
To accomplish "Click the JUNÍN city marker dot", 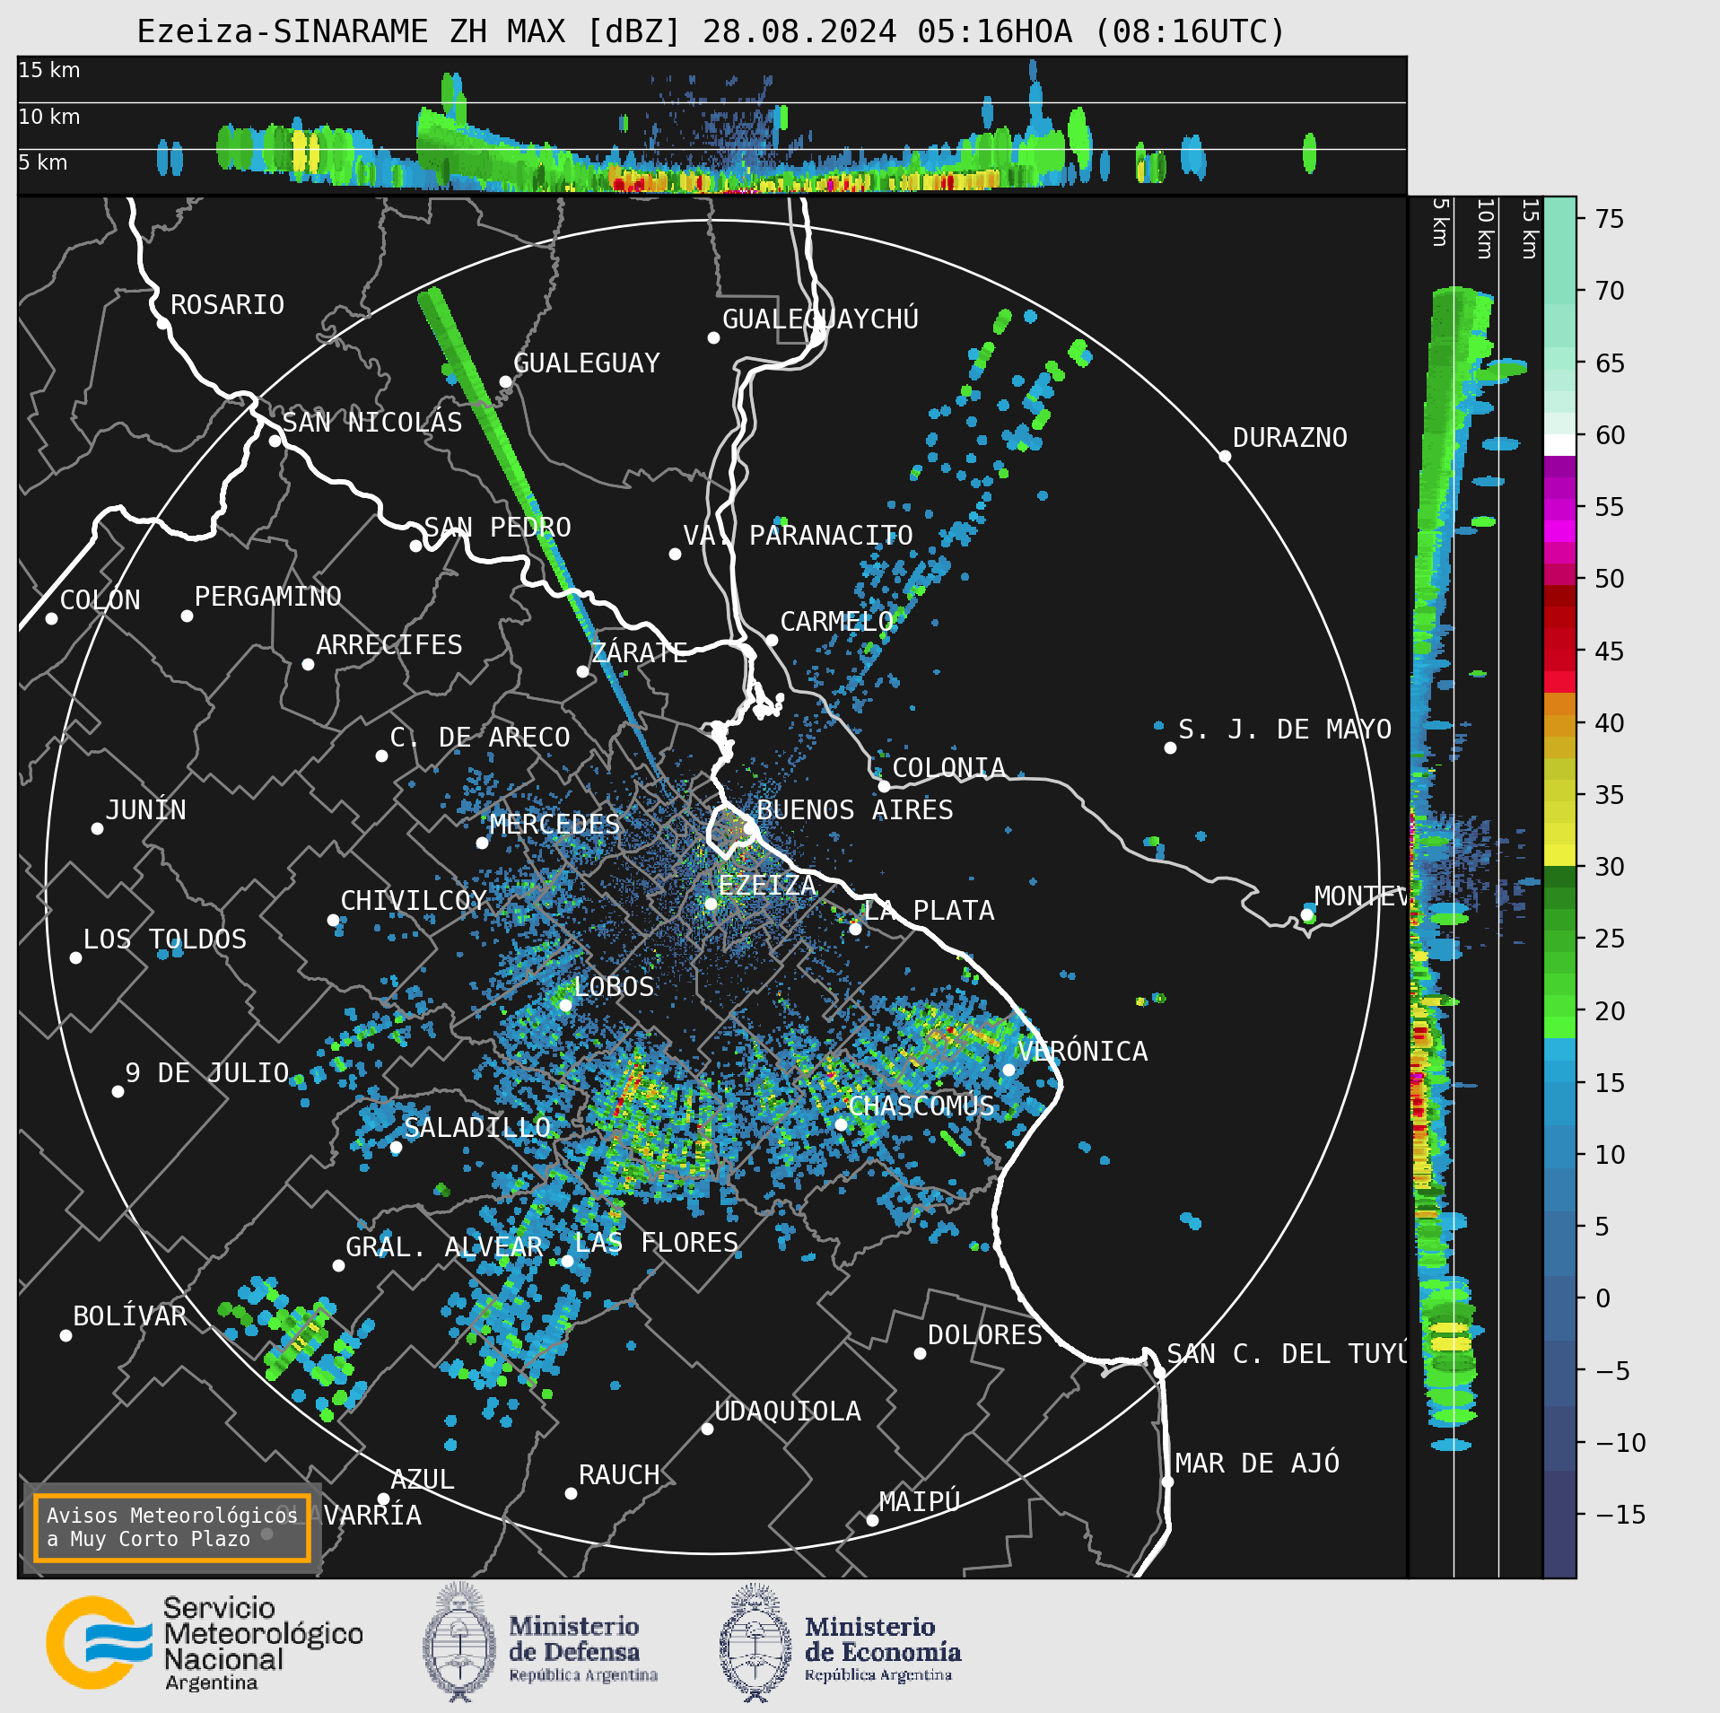I will [97, 828].
